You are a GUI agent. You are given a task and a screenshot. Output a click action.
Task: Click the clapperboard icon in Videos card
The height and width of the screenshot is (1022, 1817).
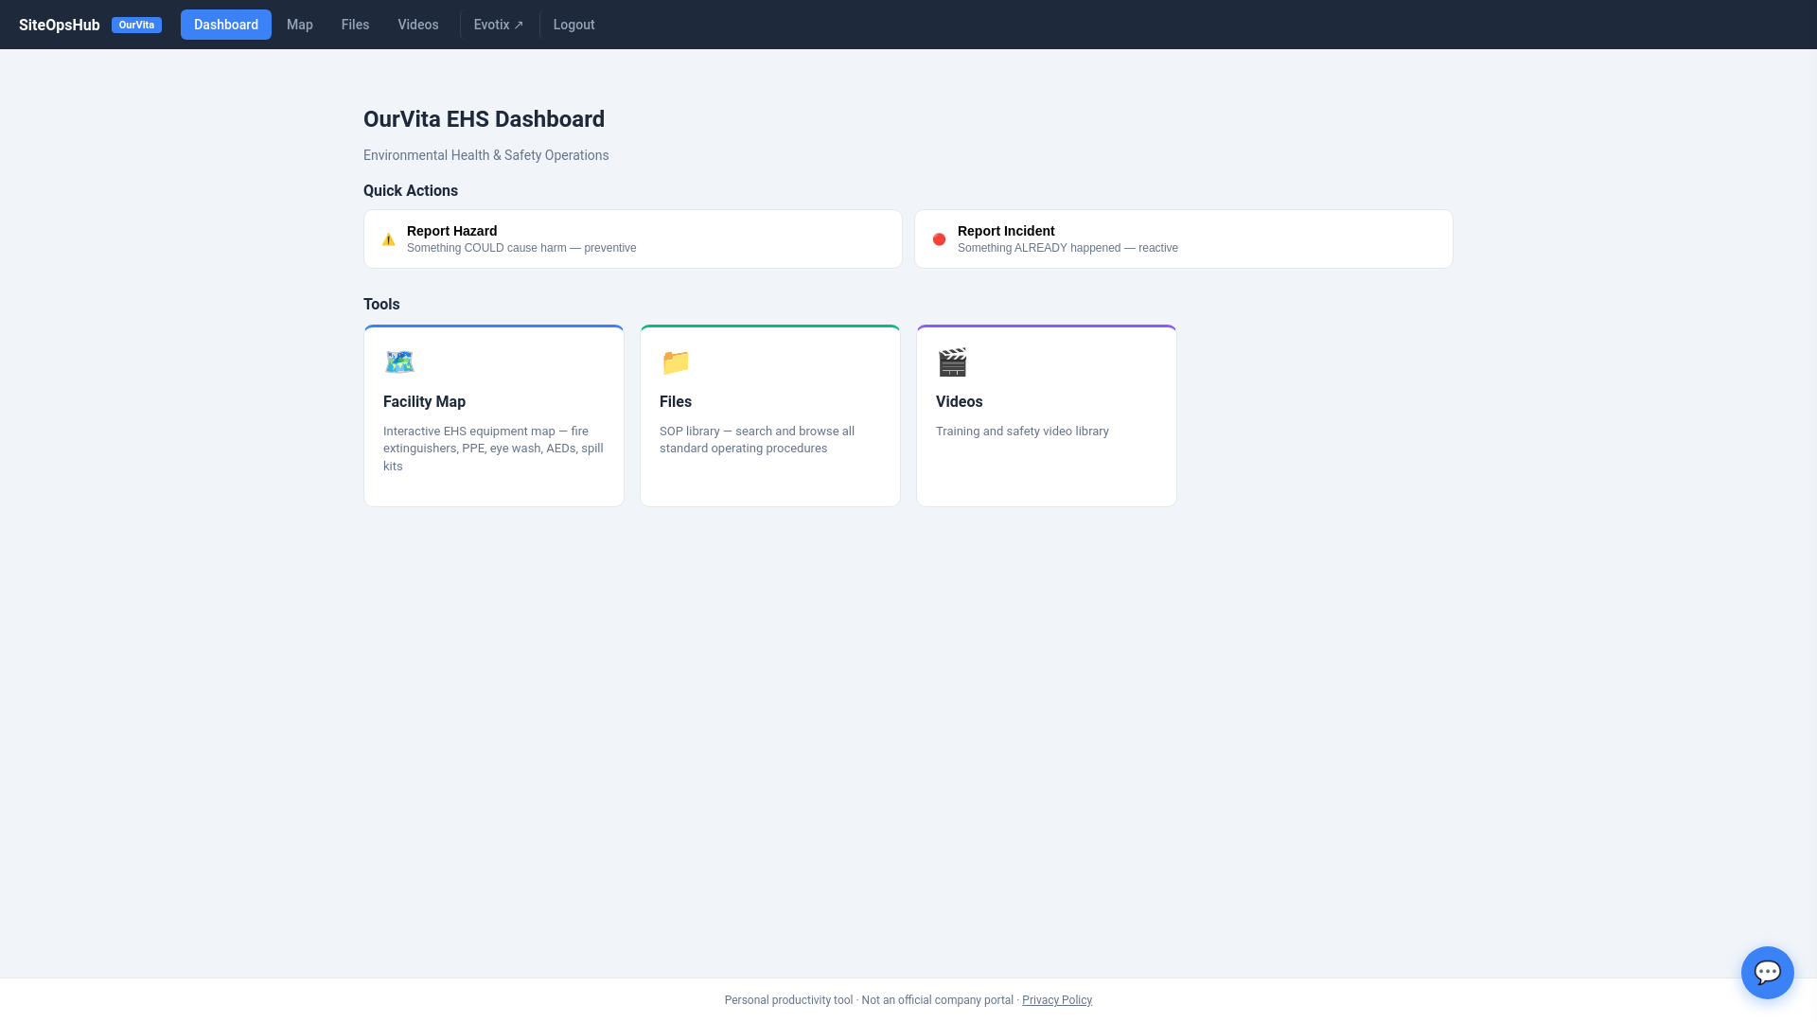coord(952,361)
